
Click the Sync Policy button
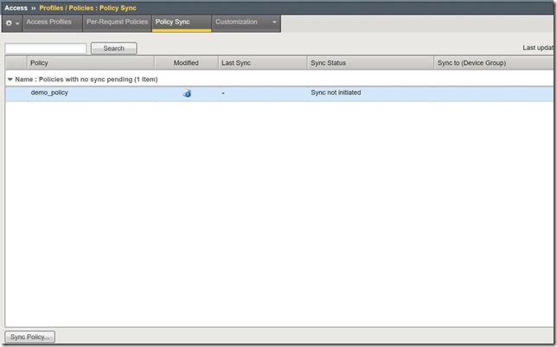[x=29, y=337]
